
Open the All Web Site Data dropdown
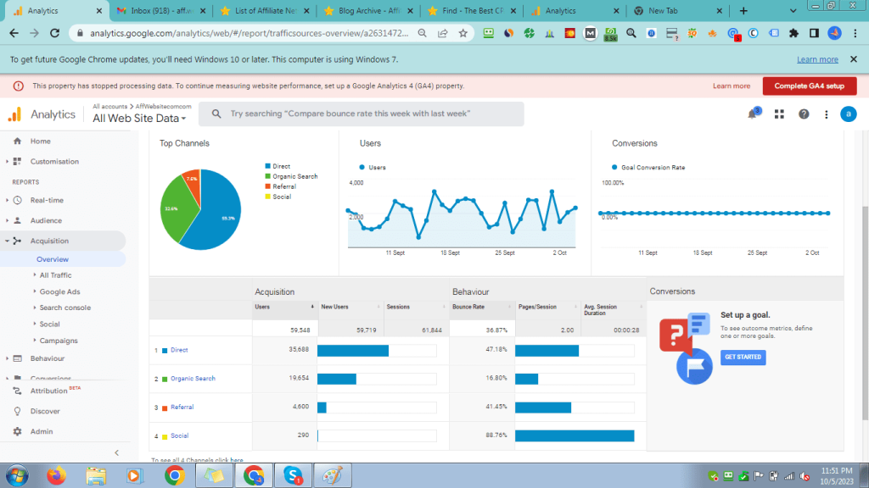139,119
